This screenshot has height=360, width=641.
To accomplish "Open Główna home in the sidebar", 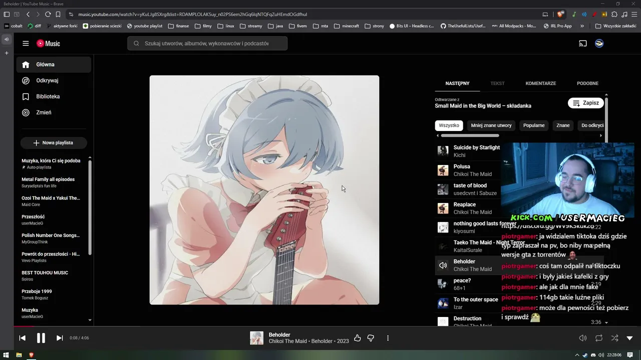I will coord(54,64).
